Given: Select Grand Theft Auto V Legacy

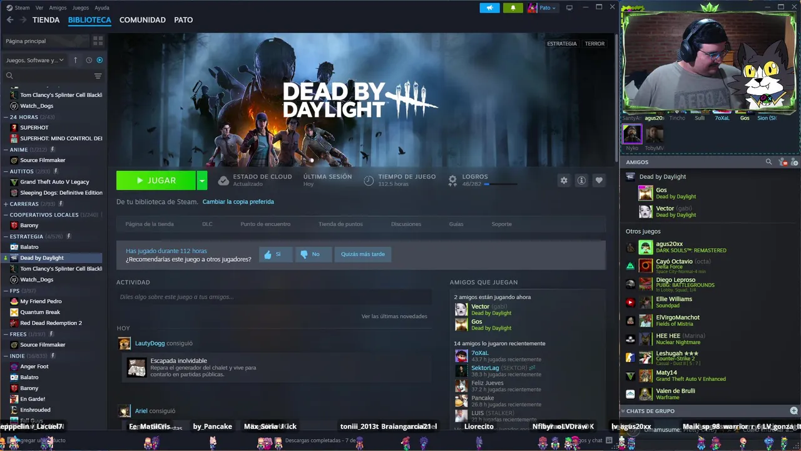Looking at the screenshot, I should pos(54,182).
